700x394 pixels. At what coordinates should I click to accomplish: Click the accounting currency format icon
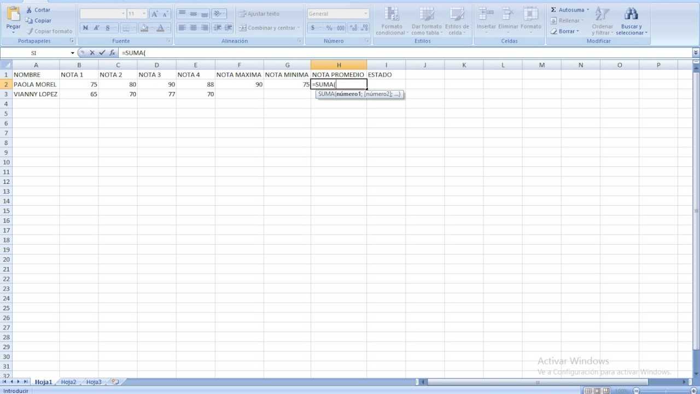312,28
